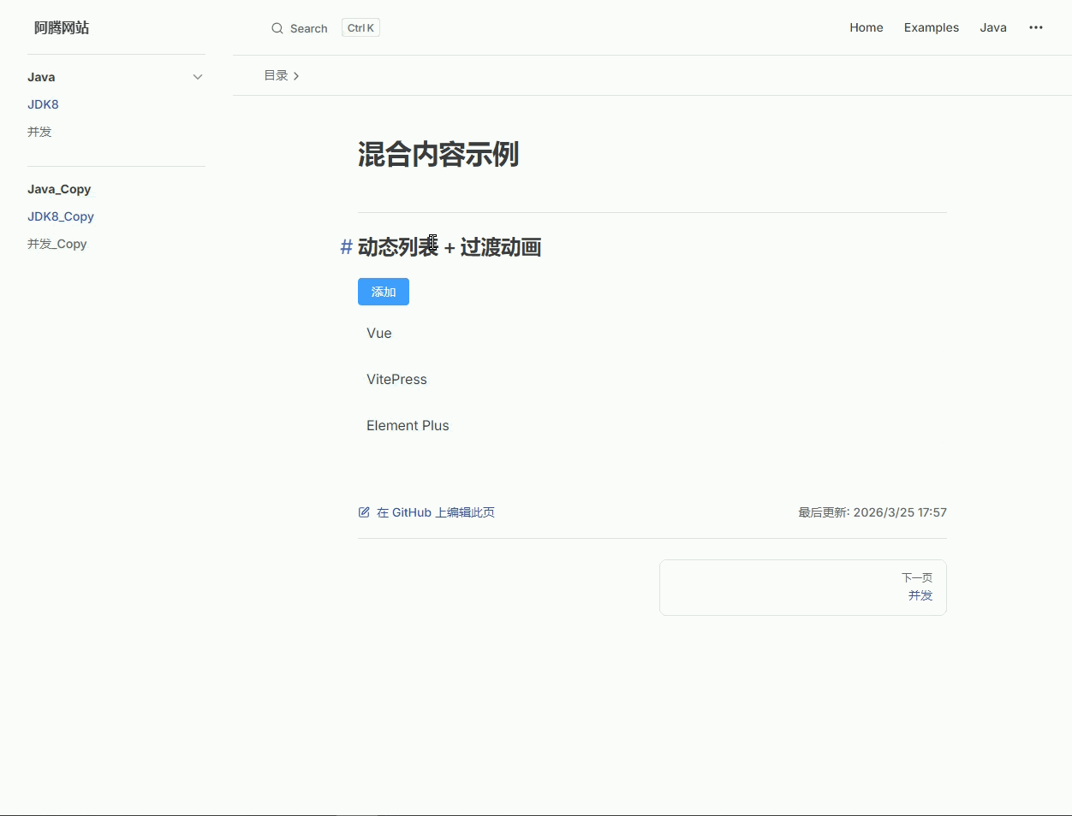
Task: Open 并发_Copy sidebar entry
Action: pos(57,244)
